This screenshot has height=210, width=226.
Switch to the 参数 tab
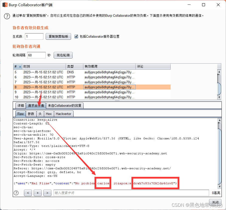[31, 114]
